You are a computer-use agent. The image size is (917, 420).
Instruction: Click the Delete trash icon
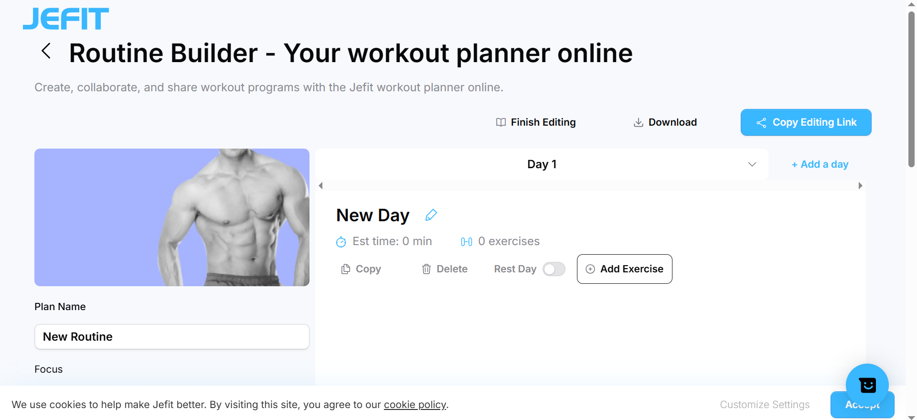point(427,269)
